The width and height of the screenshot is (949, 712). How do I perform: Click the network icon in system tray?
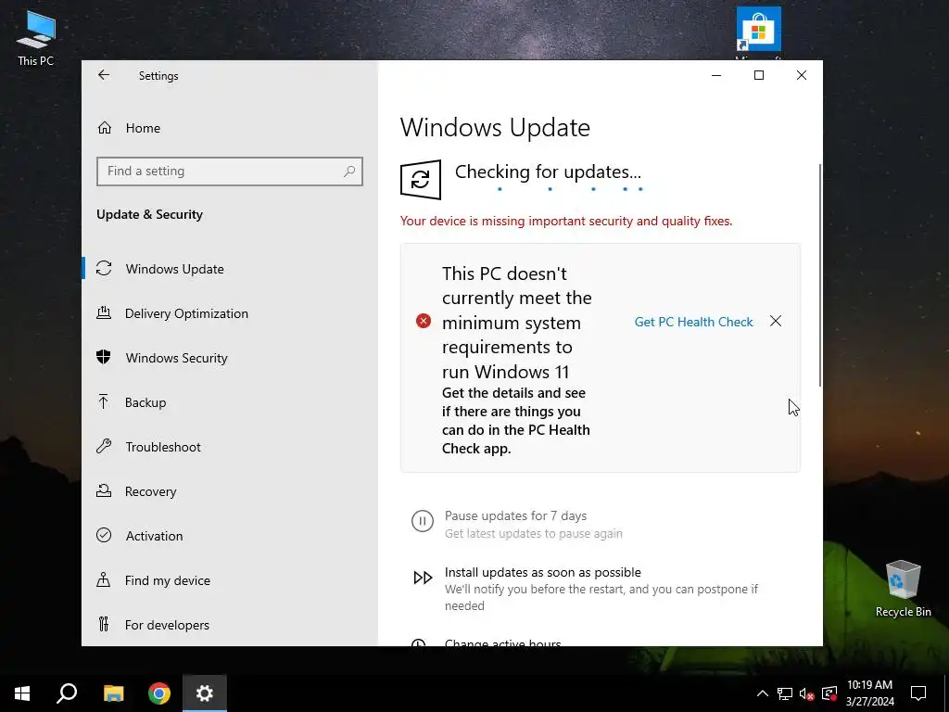[x=785, y=693]
